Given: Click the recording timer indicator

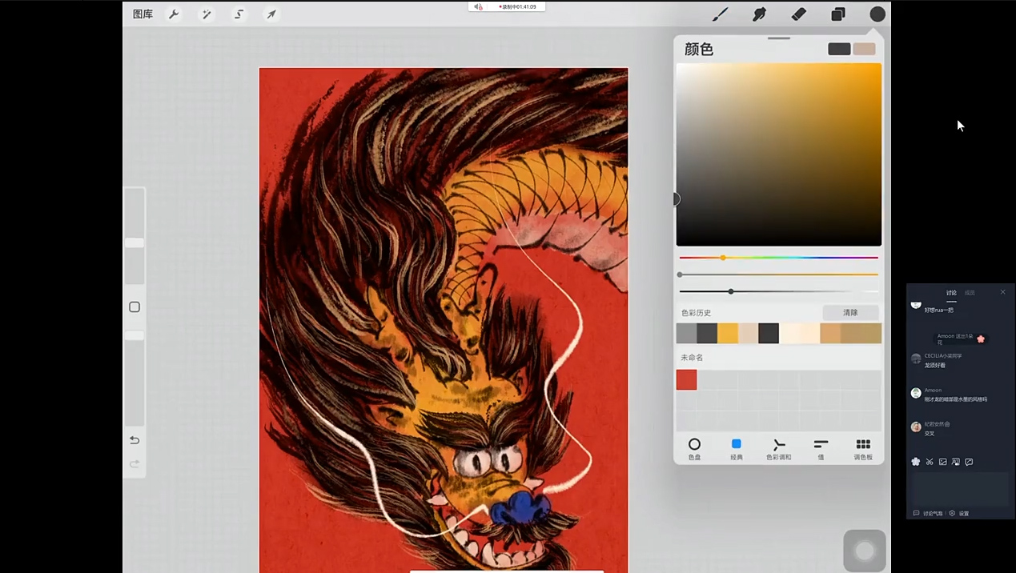Looking at the screenshot, I should point(517,6).
